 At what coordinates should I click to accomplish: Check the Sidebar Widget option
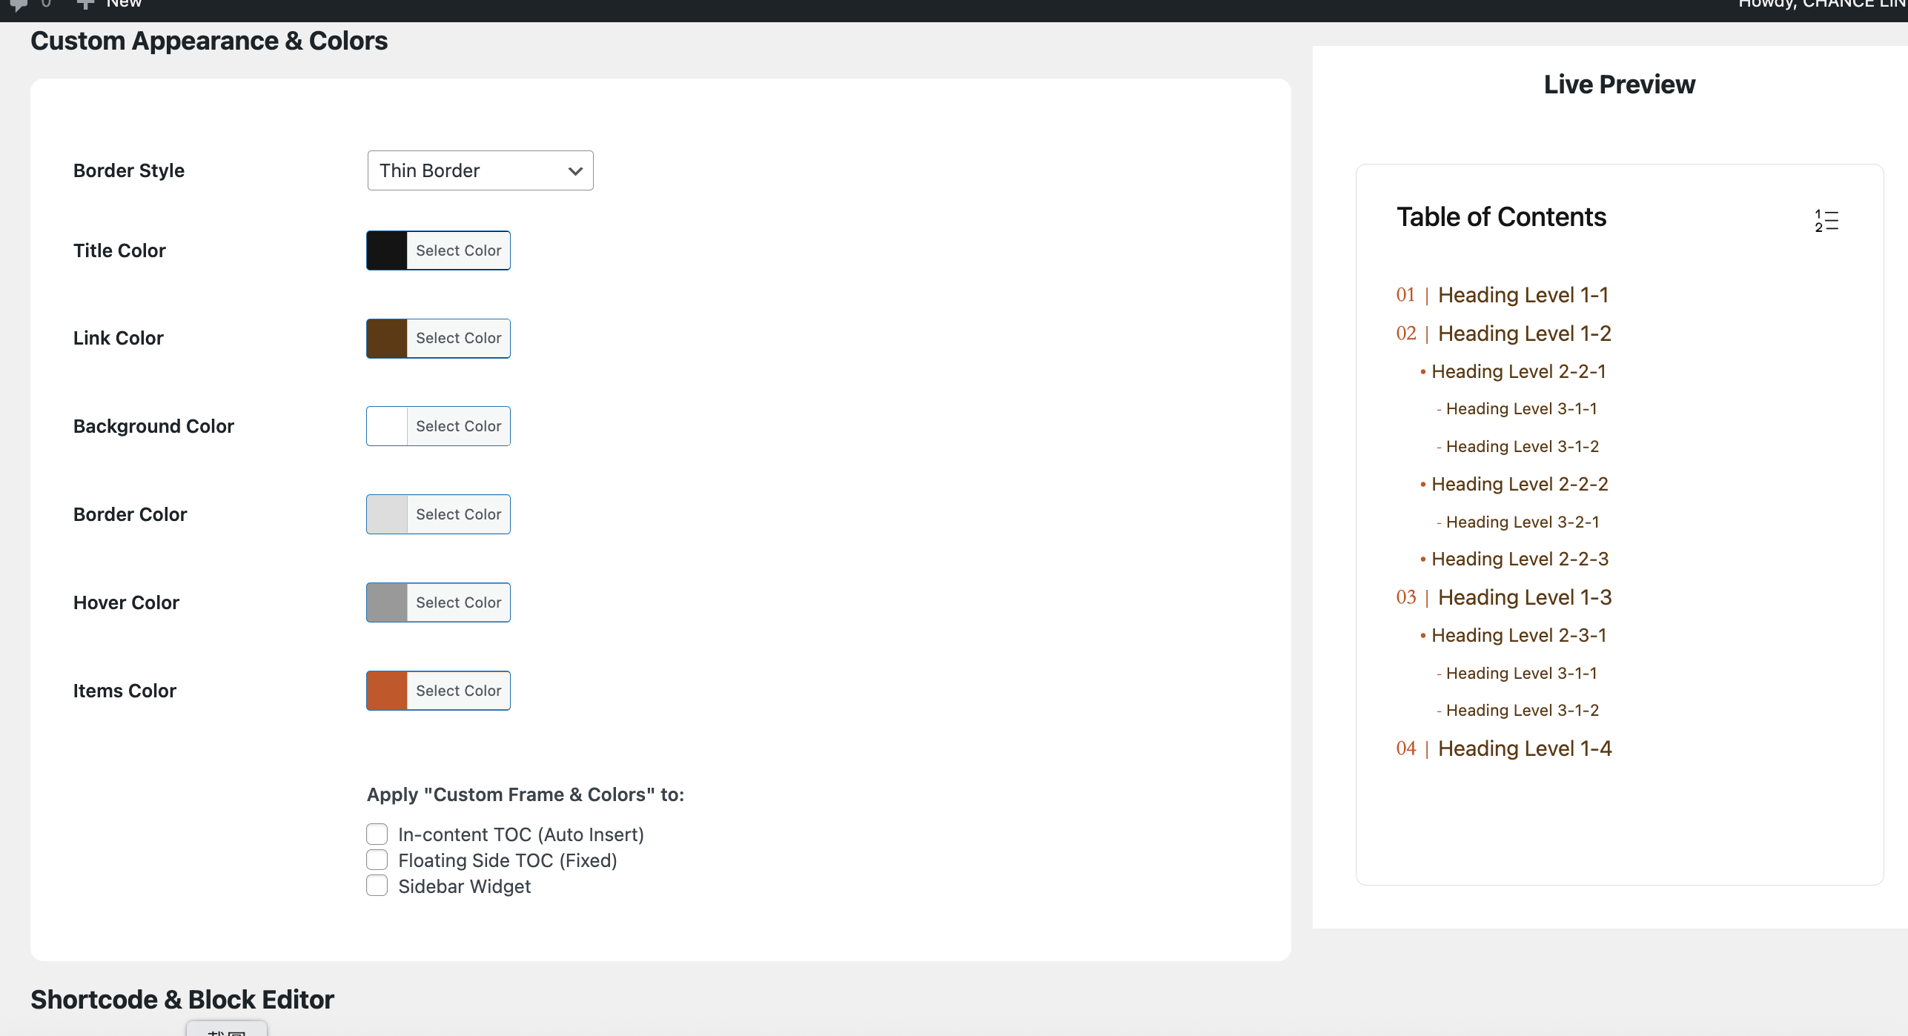377,886
